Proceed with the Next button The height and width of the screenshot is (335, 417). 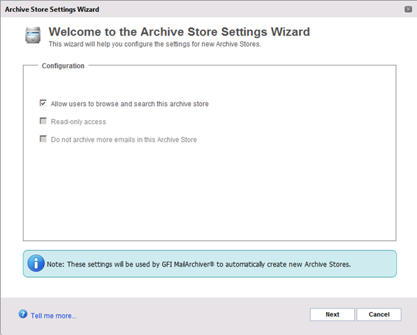tap(332, 315)
